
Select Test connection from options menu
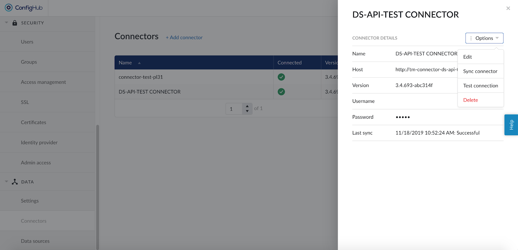coord(480,86)
